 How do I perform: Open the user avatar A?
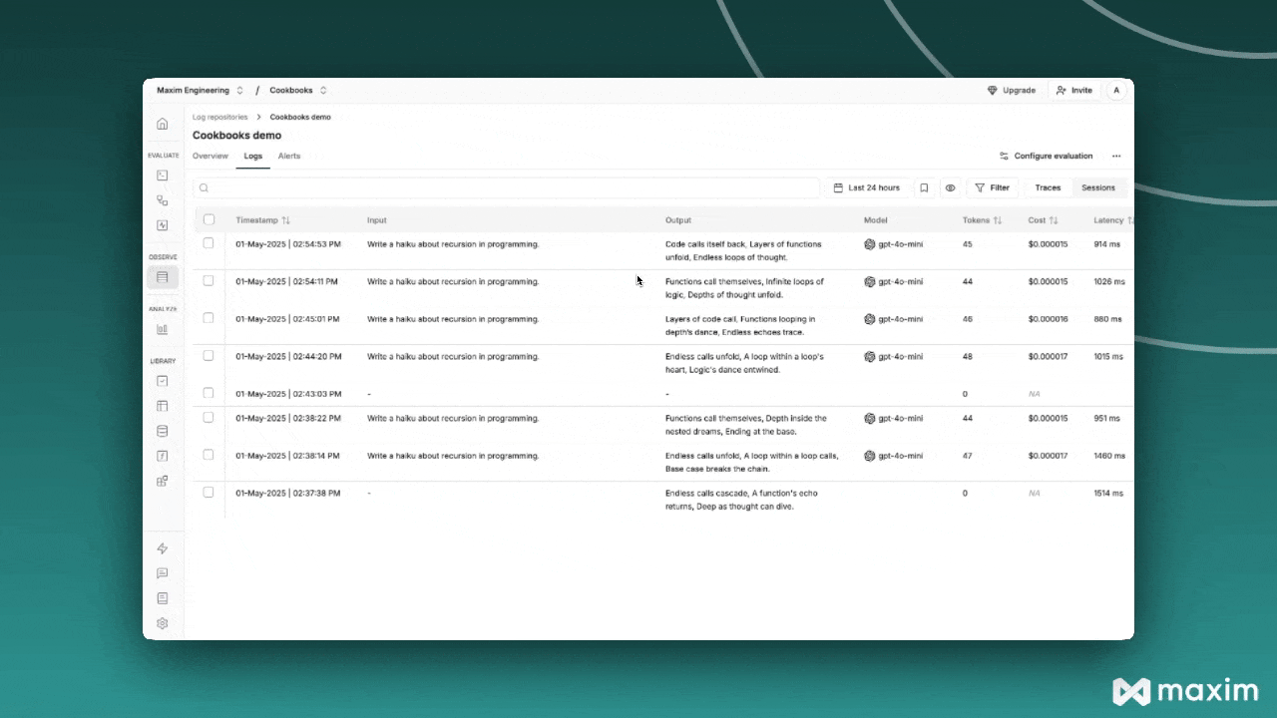click(1116, 90)
